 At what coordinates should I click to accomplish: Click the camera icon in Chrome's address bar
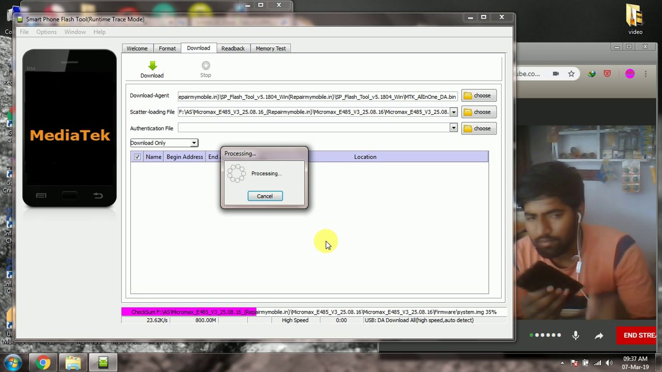(555, 74)
